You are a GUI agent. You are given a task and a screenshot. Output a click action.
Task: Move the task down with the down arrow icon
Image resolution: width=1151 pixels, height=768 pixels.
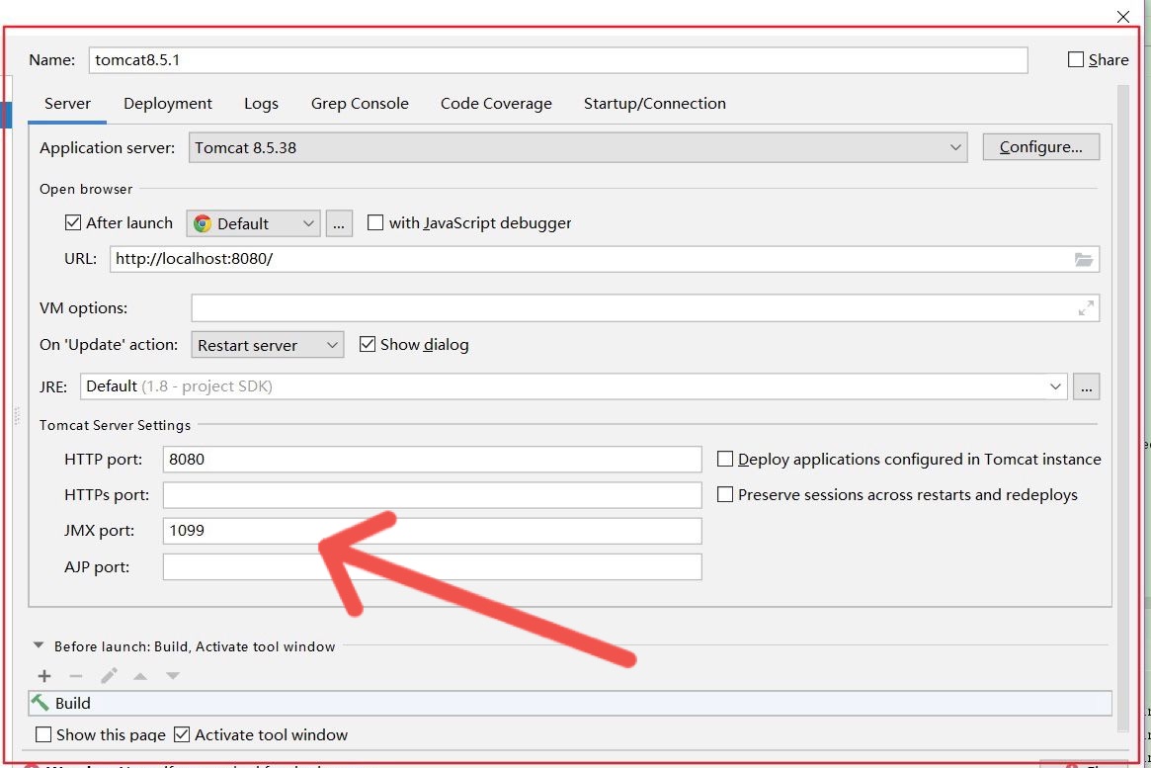(x=173, y=676)
